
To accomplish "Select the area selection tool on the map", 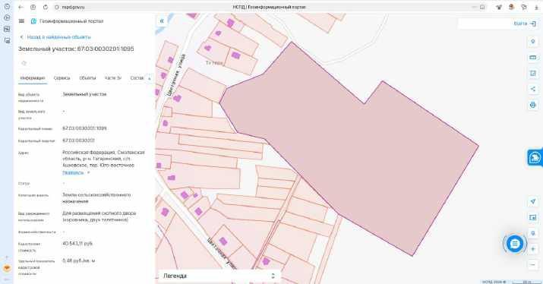I will click(533, 73).
